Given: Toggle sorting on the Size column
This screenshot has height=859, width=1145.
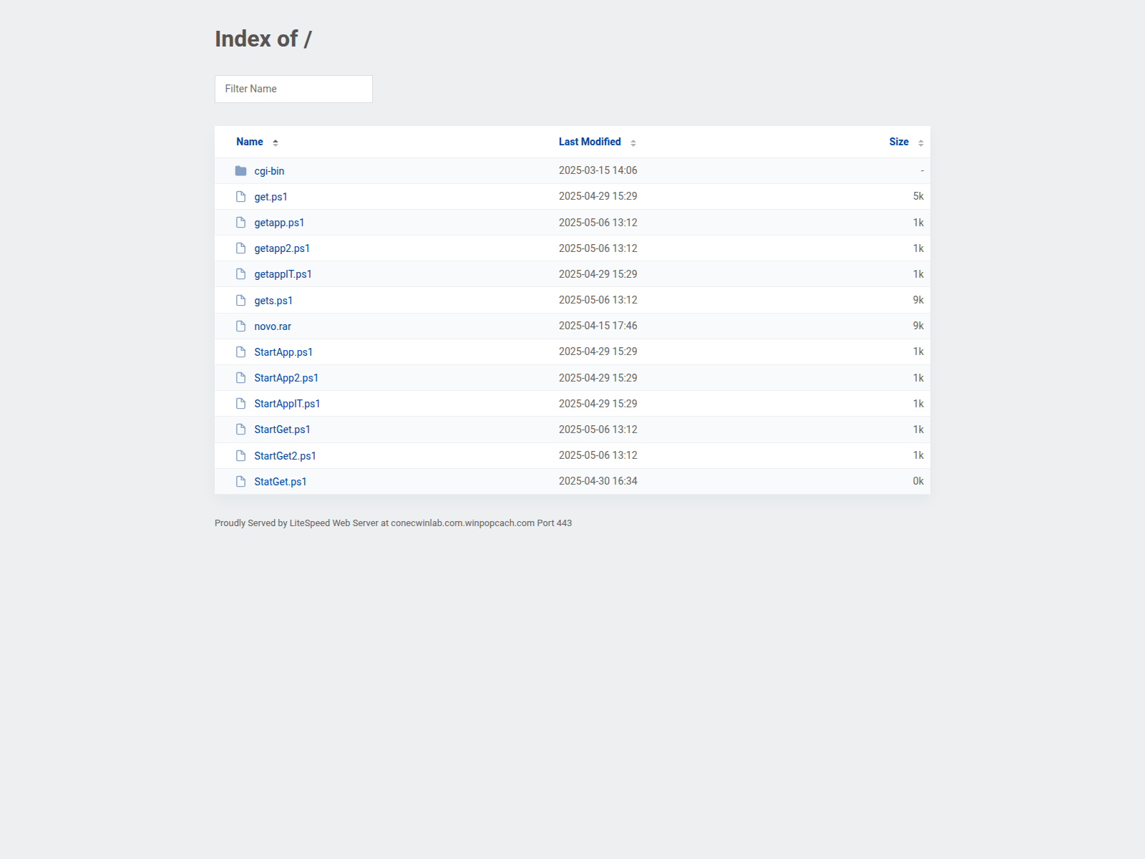Looking at the screenshot, I should 898,142.
